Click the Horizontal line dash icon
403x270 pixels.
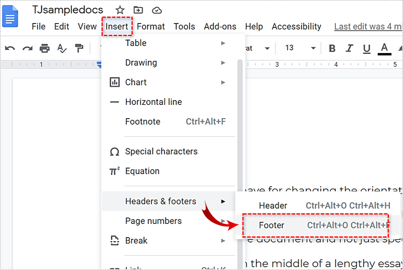[x=115, y=102]
